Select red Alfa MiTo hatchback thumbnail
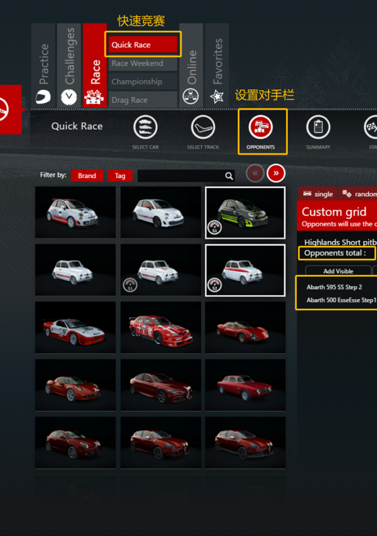Image resolution: width=377 pixels, height=536 pixels. (x=75, y=442)
